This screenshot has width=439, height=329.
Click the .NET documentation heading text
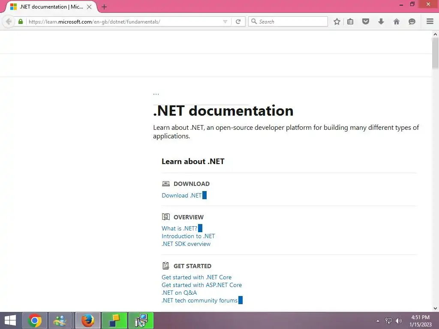click(x=223, y=111)
